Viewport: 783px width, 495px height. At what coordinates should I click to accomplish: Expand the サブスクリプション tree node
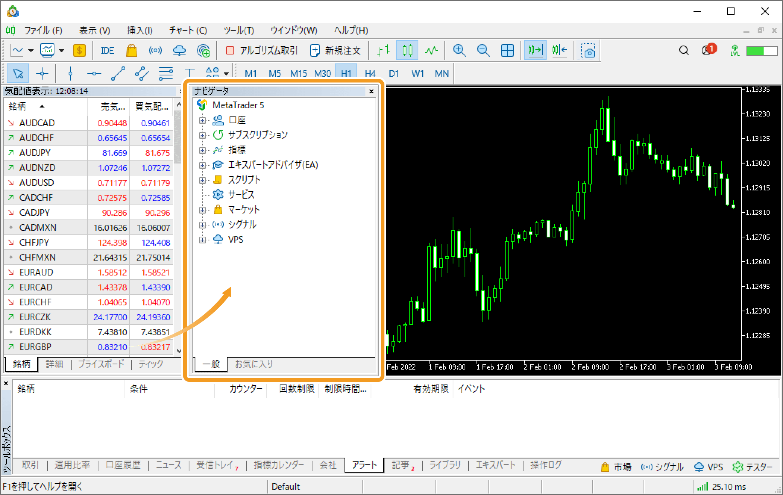pyautogui.click(x=202, y=135)
